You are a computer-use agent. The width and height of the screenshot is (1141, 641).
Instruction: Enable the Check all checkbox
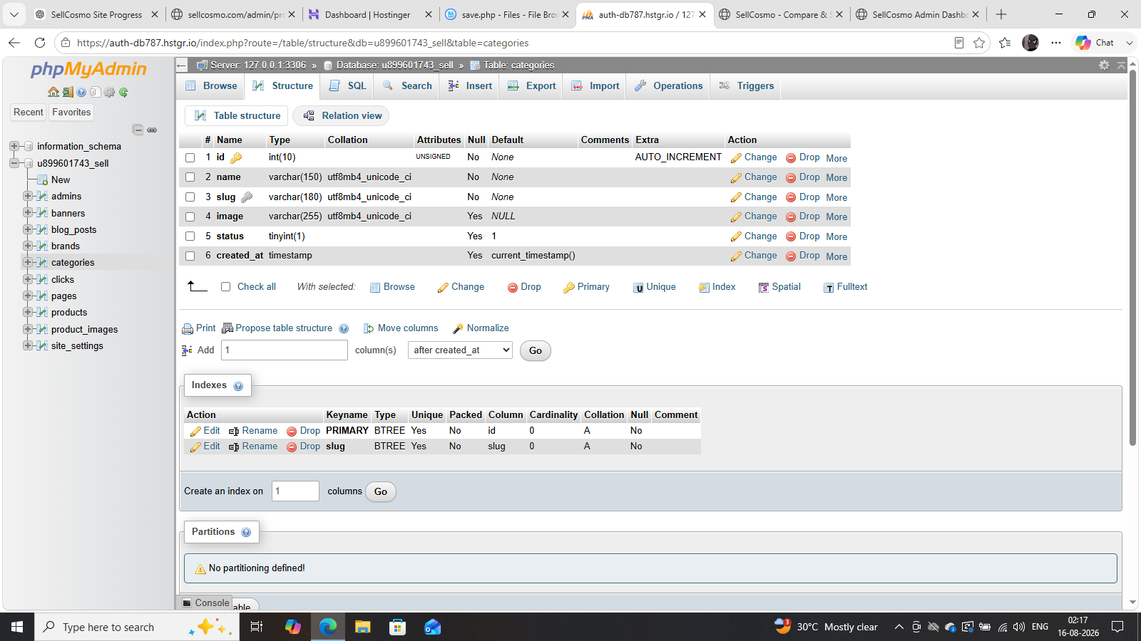[225, 287]
